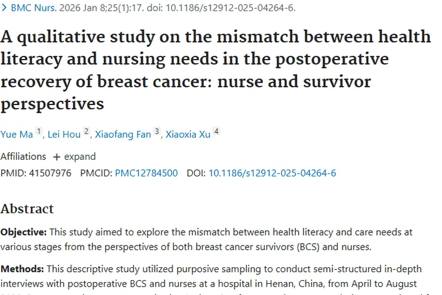The width and height of the screenshot is (442, 295).
Task: Click the bold Objective label
Action: pos(23,233)
